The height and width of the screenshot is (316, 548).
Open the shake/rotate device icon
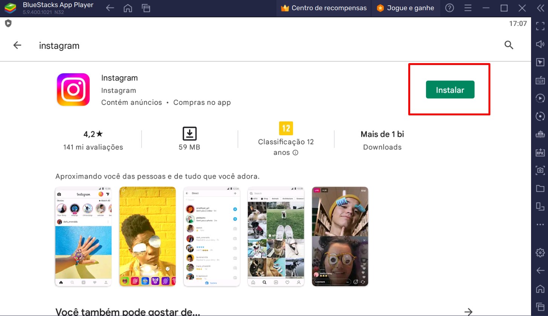pyautogui.click(x=540, y=116)
